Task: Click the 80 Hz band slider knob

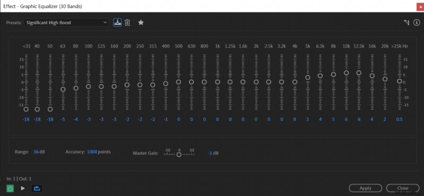Action: (76, 88)
